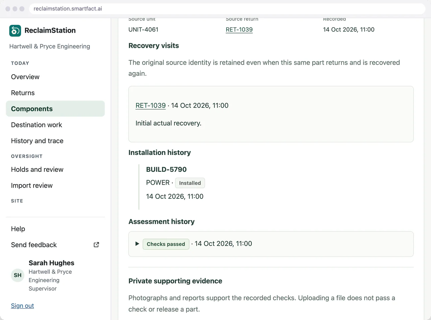Click the browser address bar URL
The width and height of the screenshot is (431, 320).
tap(68, 9)
